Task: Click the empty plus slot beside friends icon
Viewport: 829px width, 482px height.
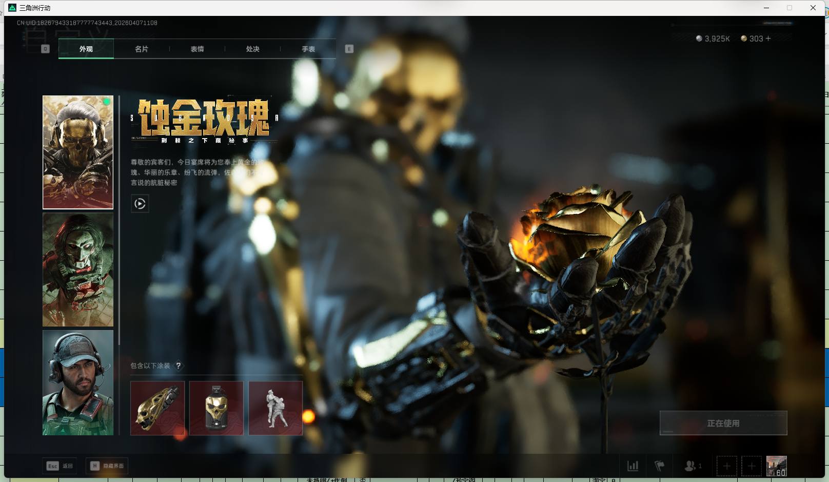Action: pyautogui.click(x=727, y=466)
